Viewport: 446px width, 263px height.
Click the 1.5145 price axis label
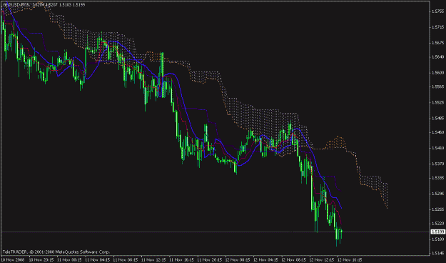click(438, 253)
